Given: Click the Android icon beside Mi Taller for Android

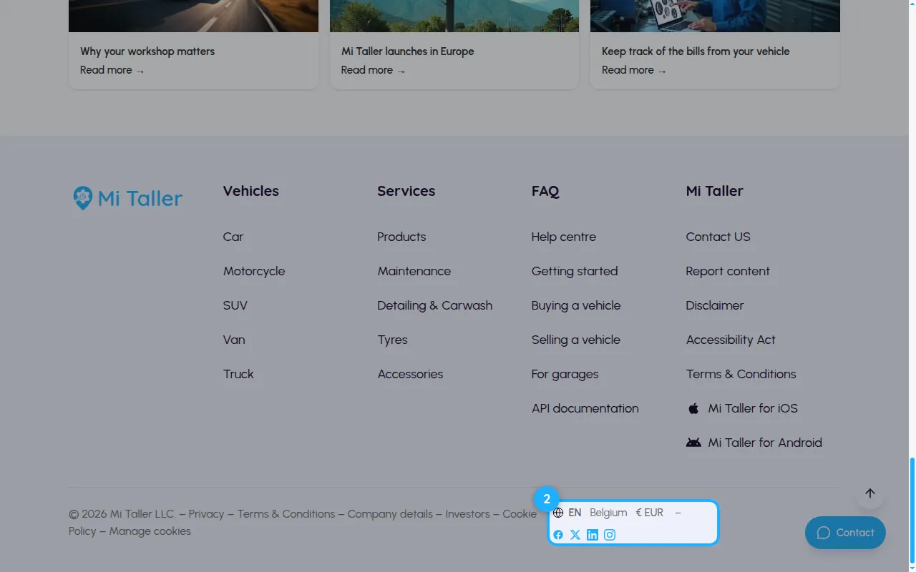Looking at the screenshot, I should tap(693, 443).
